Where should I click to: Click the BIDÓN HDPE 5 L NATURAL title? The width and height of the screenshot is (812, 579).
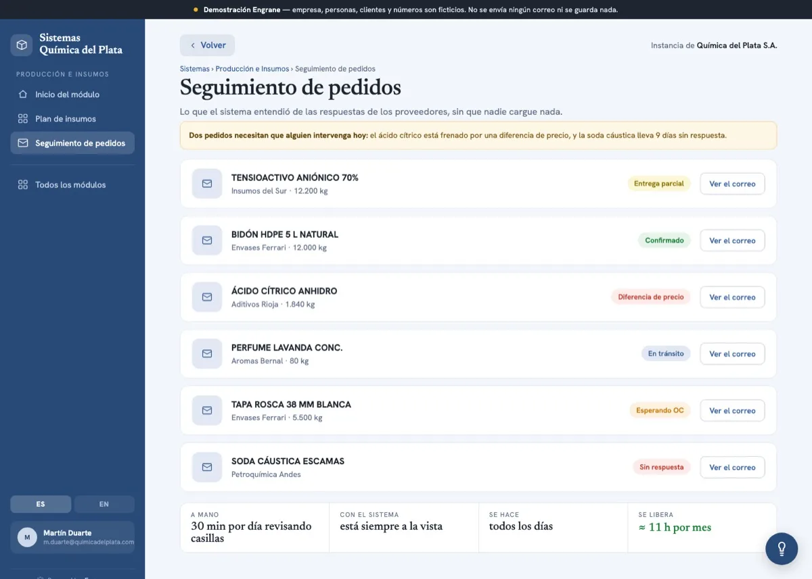tap(285, 234)
